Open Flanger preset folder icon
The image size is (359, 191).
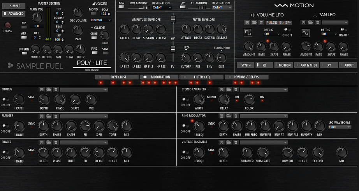point(49,116)
